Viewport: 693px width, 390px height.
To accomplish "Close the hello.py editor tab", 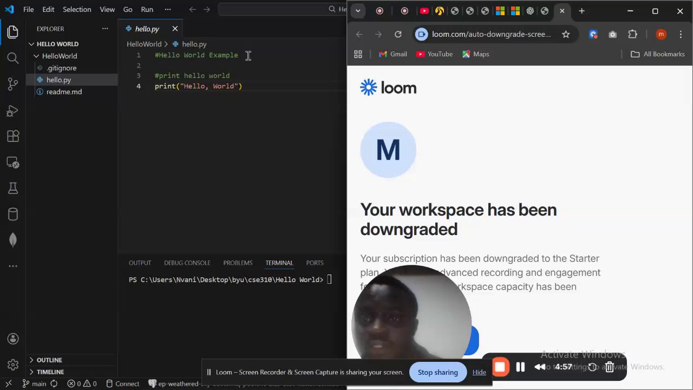I will (x=175, y=29).
